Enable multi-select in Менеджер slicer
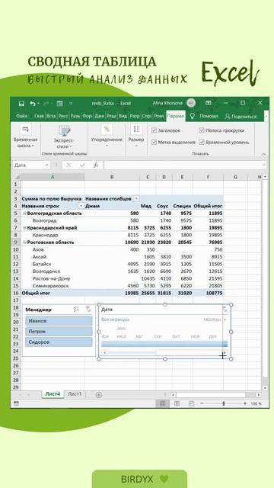The height and width of the screenshot is (488, 274). pos(76,310)
